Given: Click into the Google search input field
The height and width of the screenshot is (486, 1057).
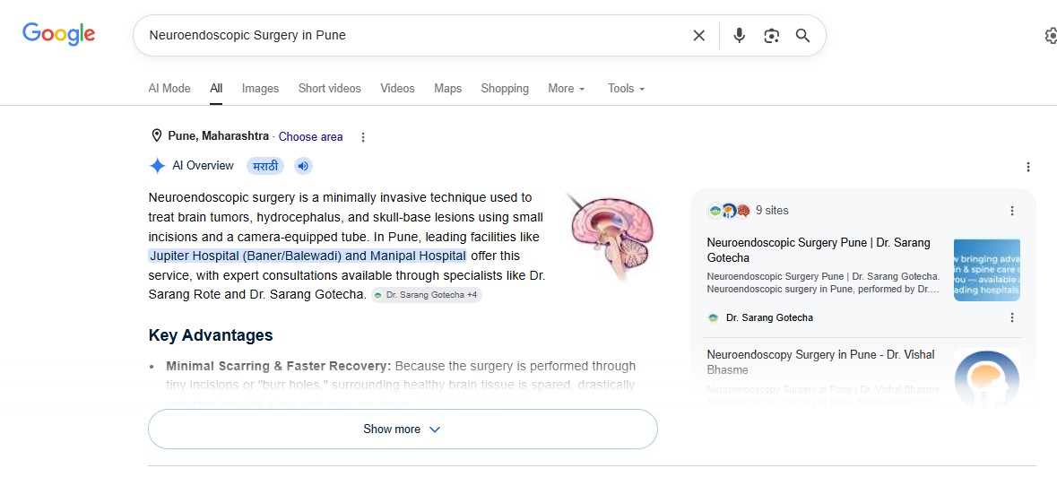Looking at the screenshot, I should pos(412,36).
